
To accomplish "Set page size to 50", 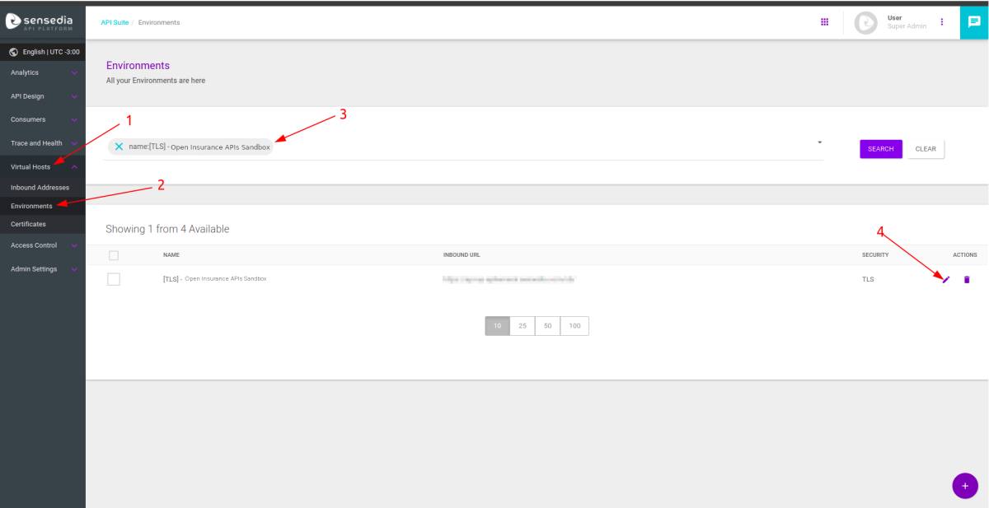I will tap(547, 326).
